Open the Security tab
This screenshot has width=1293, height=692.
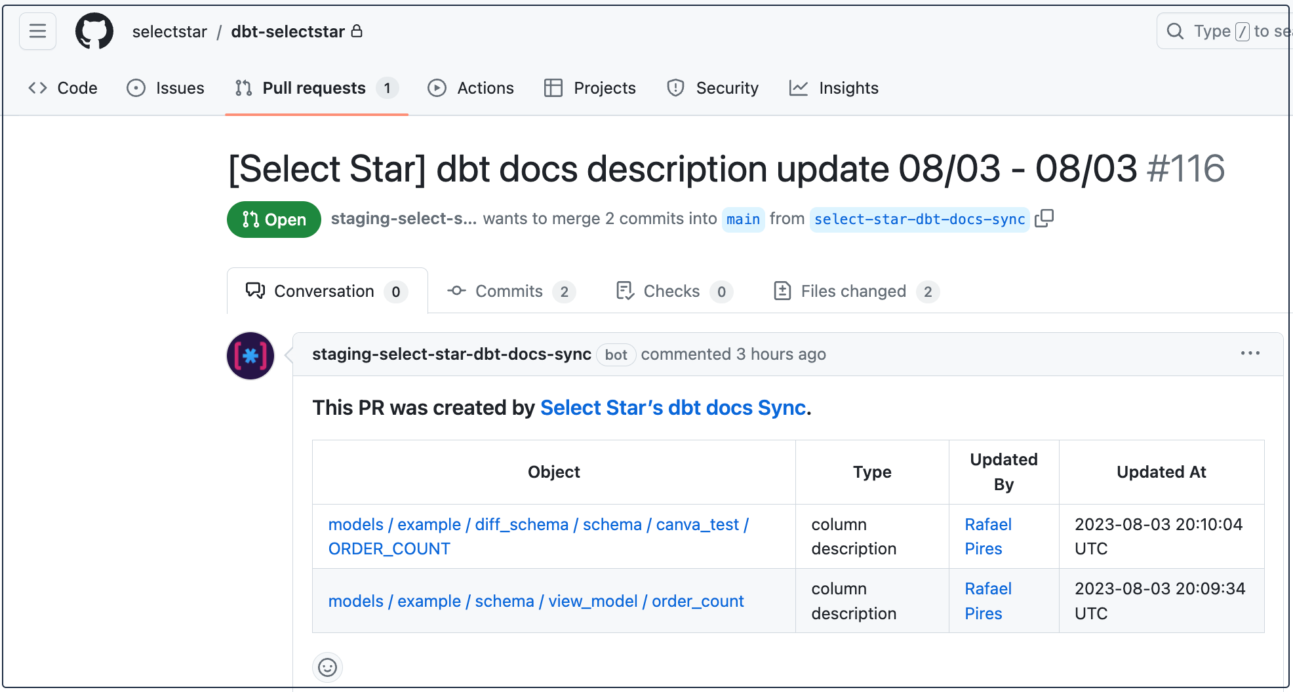pos(713,88)
